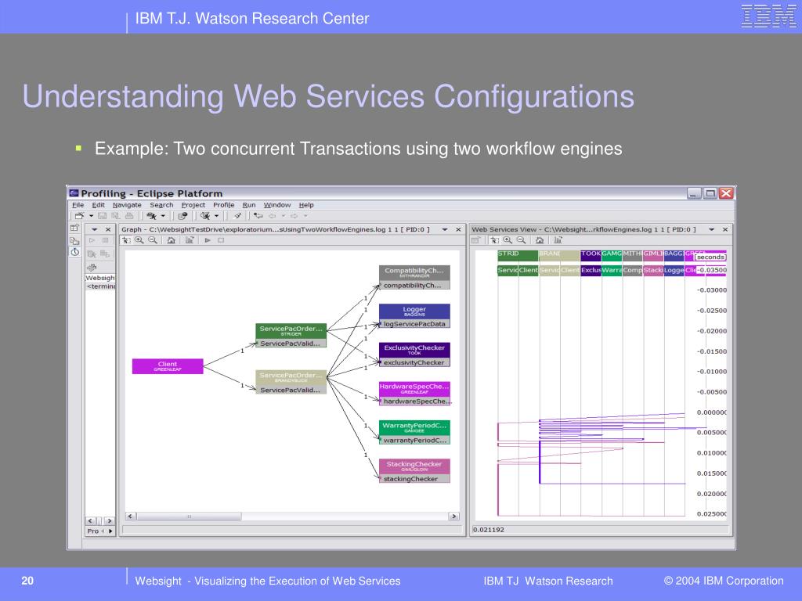The width and height of the screenshot is (802, 601).
Task: Click the chart icon in Graph view toolbar
Action: pyautogui.click(x=190, y=240)
